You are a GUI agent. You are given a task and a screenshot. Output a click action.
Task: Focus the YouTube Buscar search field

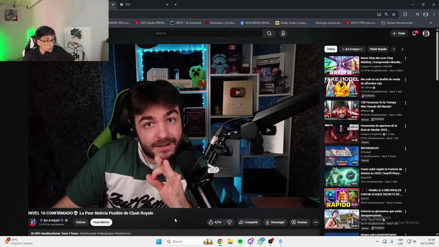point(208,33)
